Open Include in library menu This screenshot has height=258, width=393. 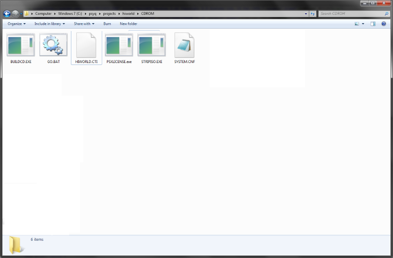(50, 24)
